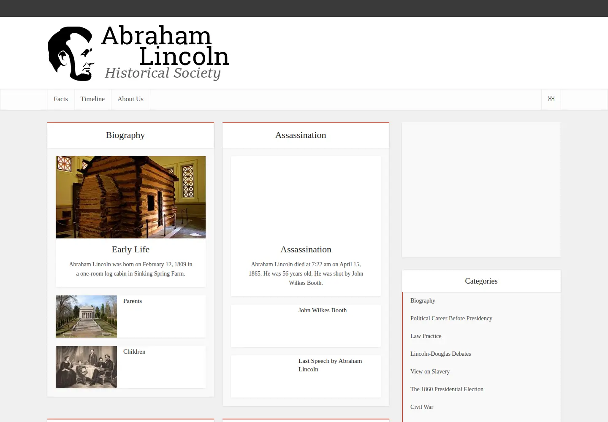Open the Parents article link
Screen dimensions: 608x422
pyautogui.click(x=133, y=301)
